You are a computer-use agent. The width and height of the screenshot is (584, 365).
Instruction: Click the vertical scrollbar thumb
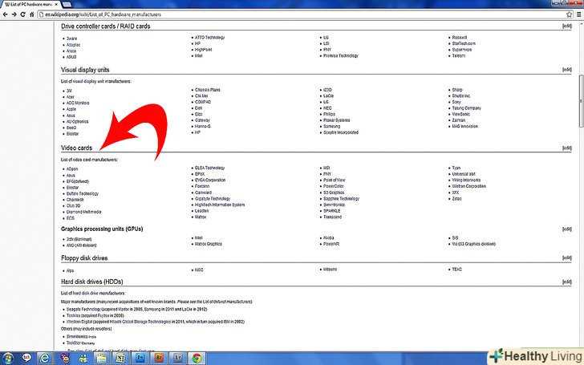coord(581,100)
